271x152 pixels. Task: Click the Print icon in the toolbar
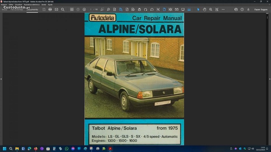click(x=50, y=9)
